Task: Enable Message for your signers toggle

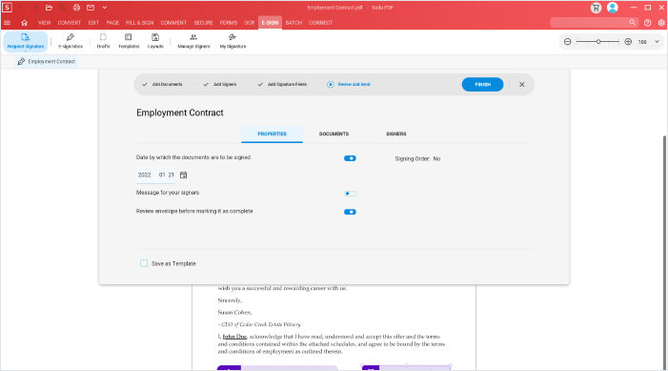Action: (350, 194)
